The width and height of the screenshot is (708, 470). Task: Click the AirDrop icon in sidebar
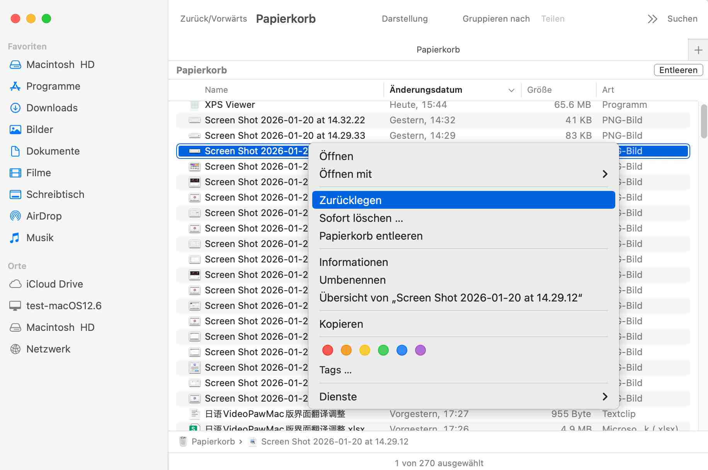pyautogui.click(x=15, y=216)
